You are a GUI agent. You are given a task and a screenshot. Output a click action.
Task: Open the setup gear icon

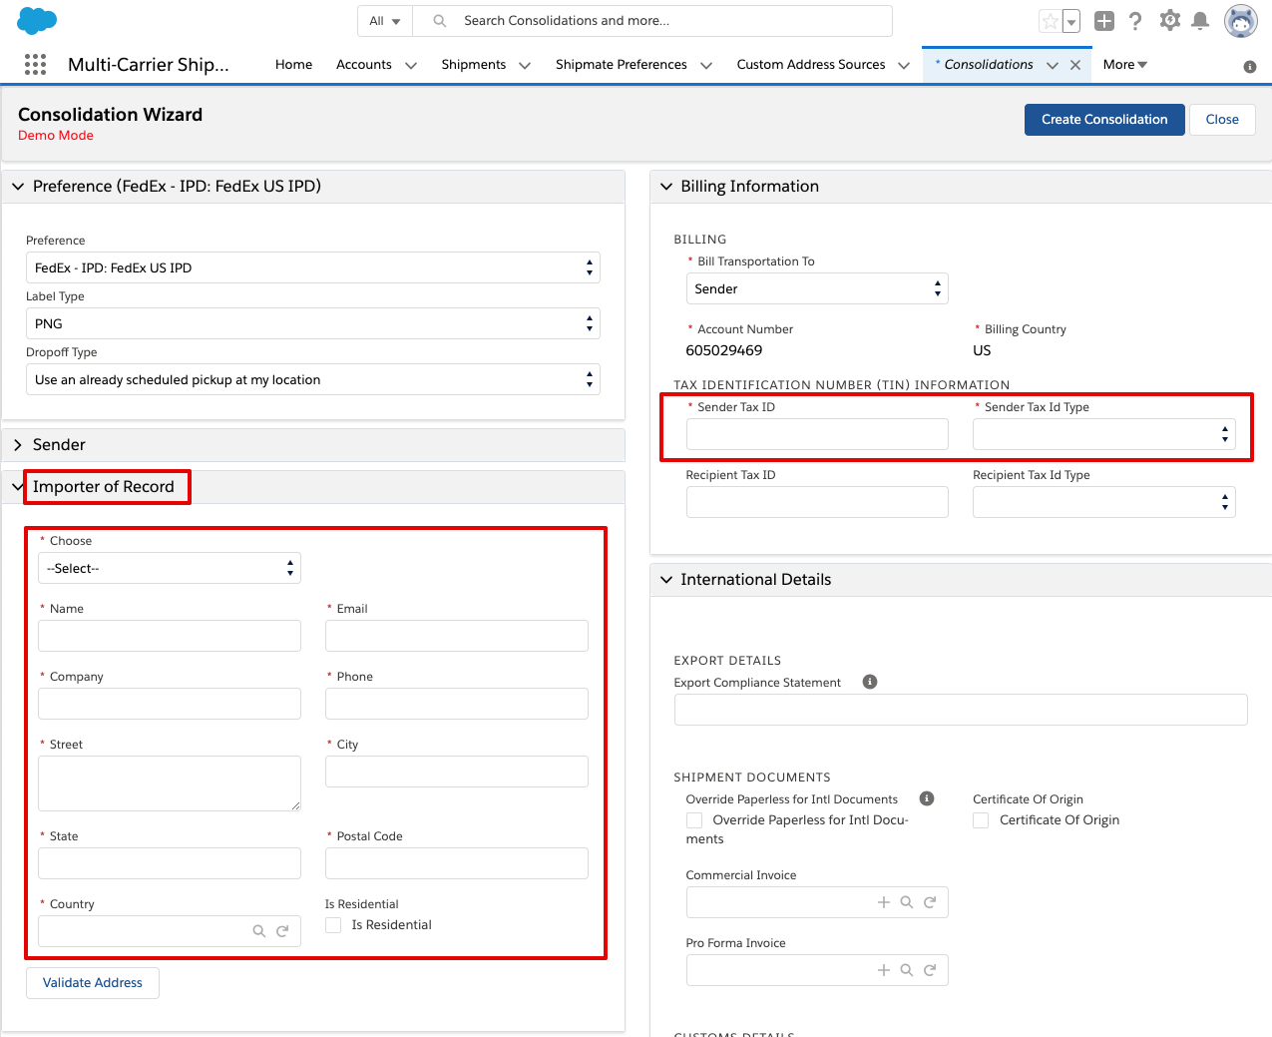[x=1169, y=20]
